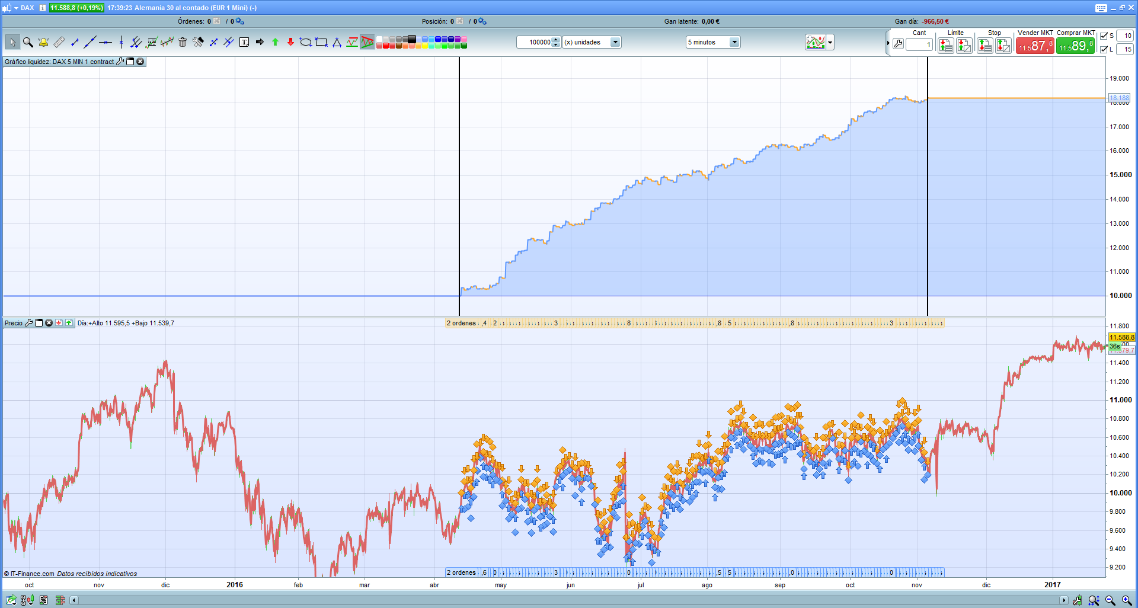
Task: Click the 'Gráfico liquidez: DAX 5 MIN 1 contract' label
Action: 59,62
